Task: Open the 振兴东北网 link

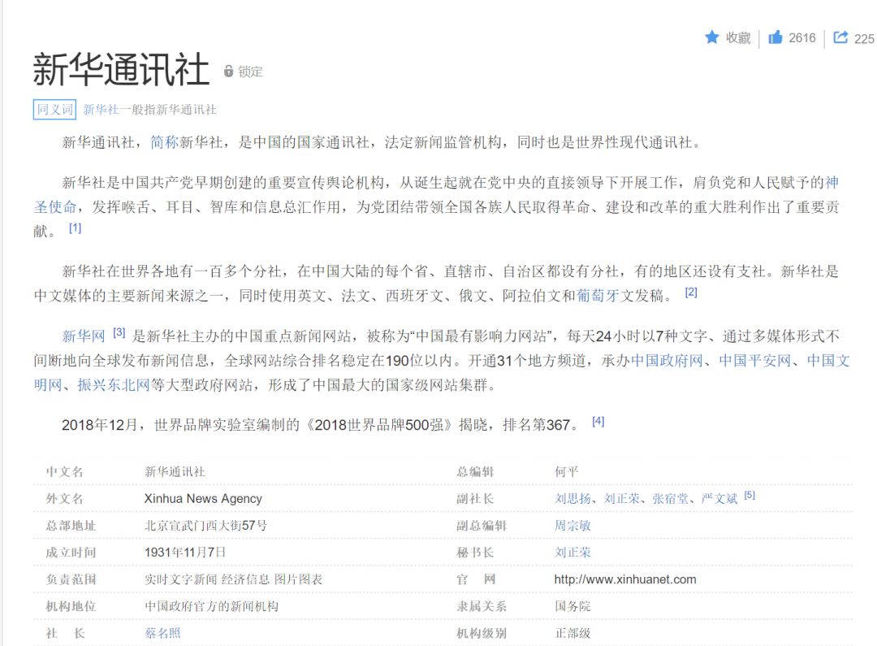Action: [x=114, y=385]
